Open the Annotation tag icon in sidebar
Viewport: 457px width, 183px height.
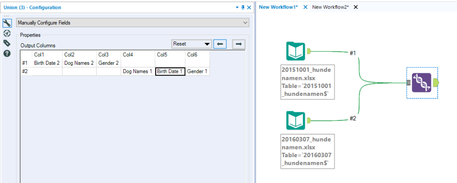pyautogui.click(x=7, y=43)
